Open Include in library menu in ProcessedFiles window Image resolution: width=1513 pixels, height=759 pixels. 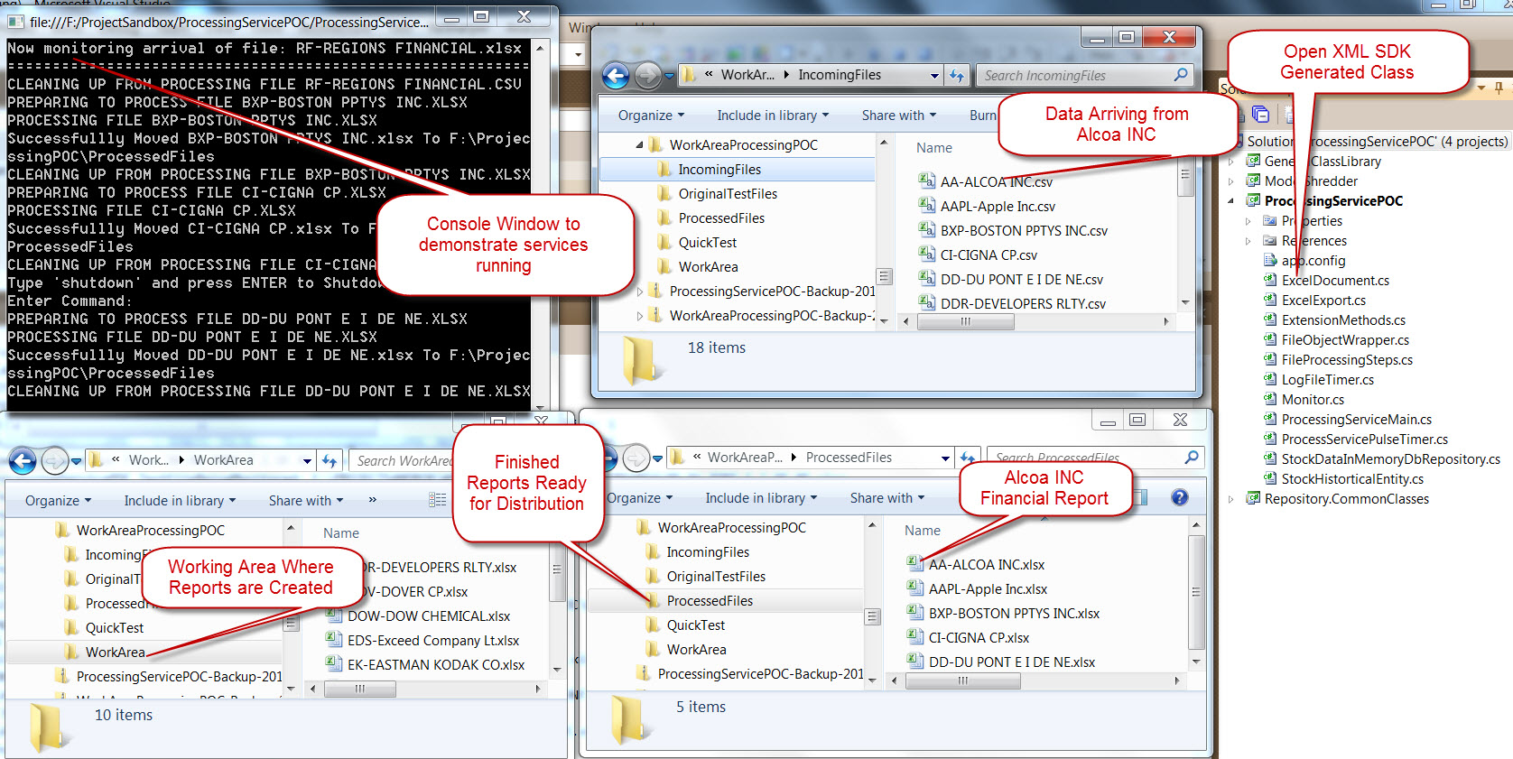(761, 498)
